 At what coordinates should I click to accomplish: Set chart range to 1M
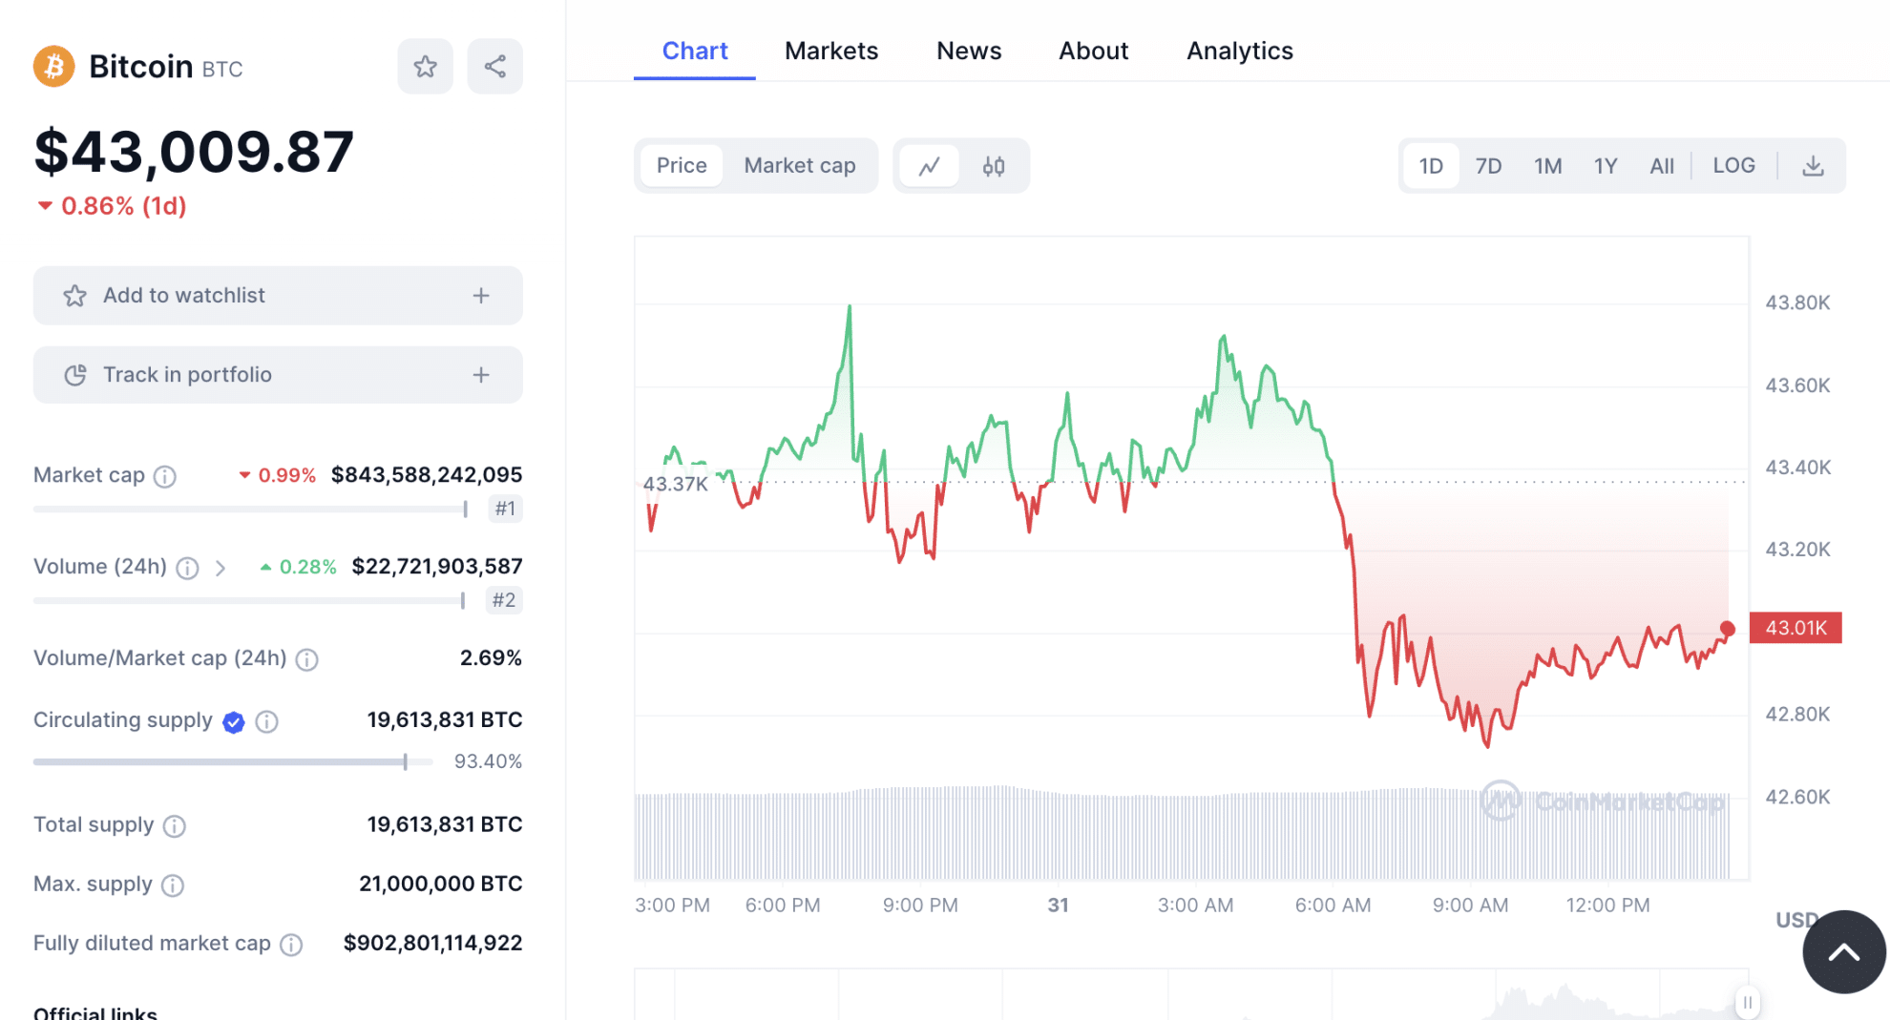pos(1547,166)
